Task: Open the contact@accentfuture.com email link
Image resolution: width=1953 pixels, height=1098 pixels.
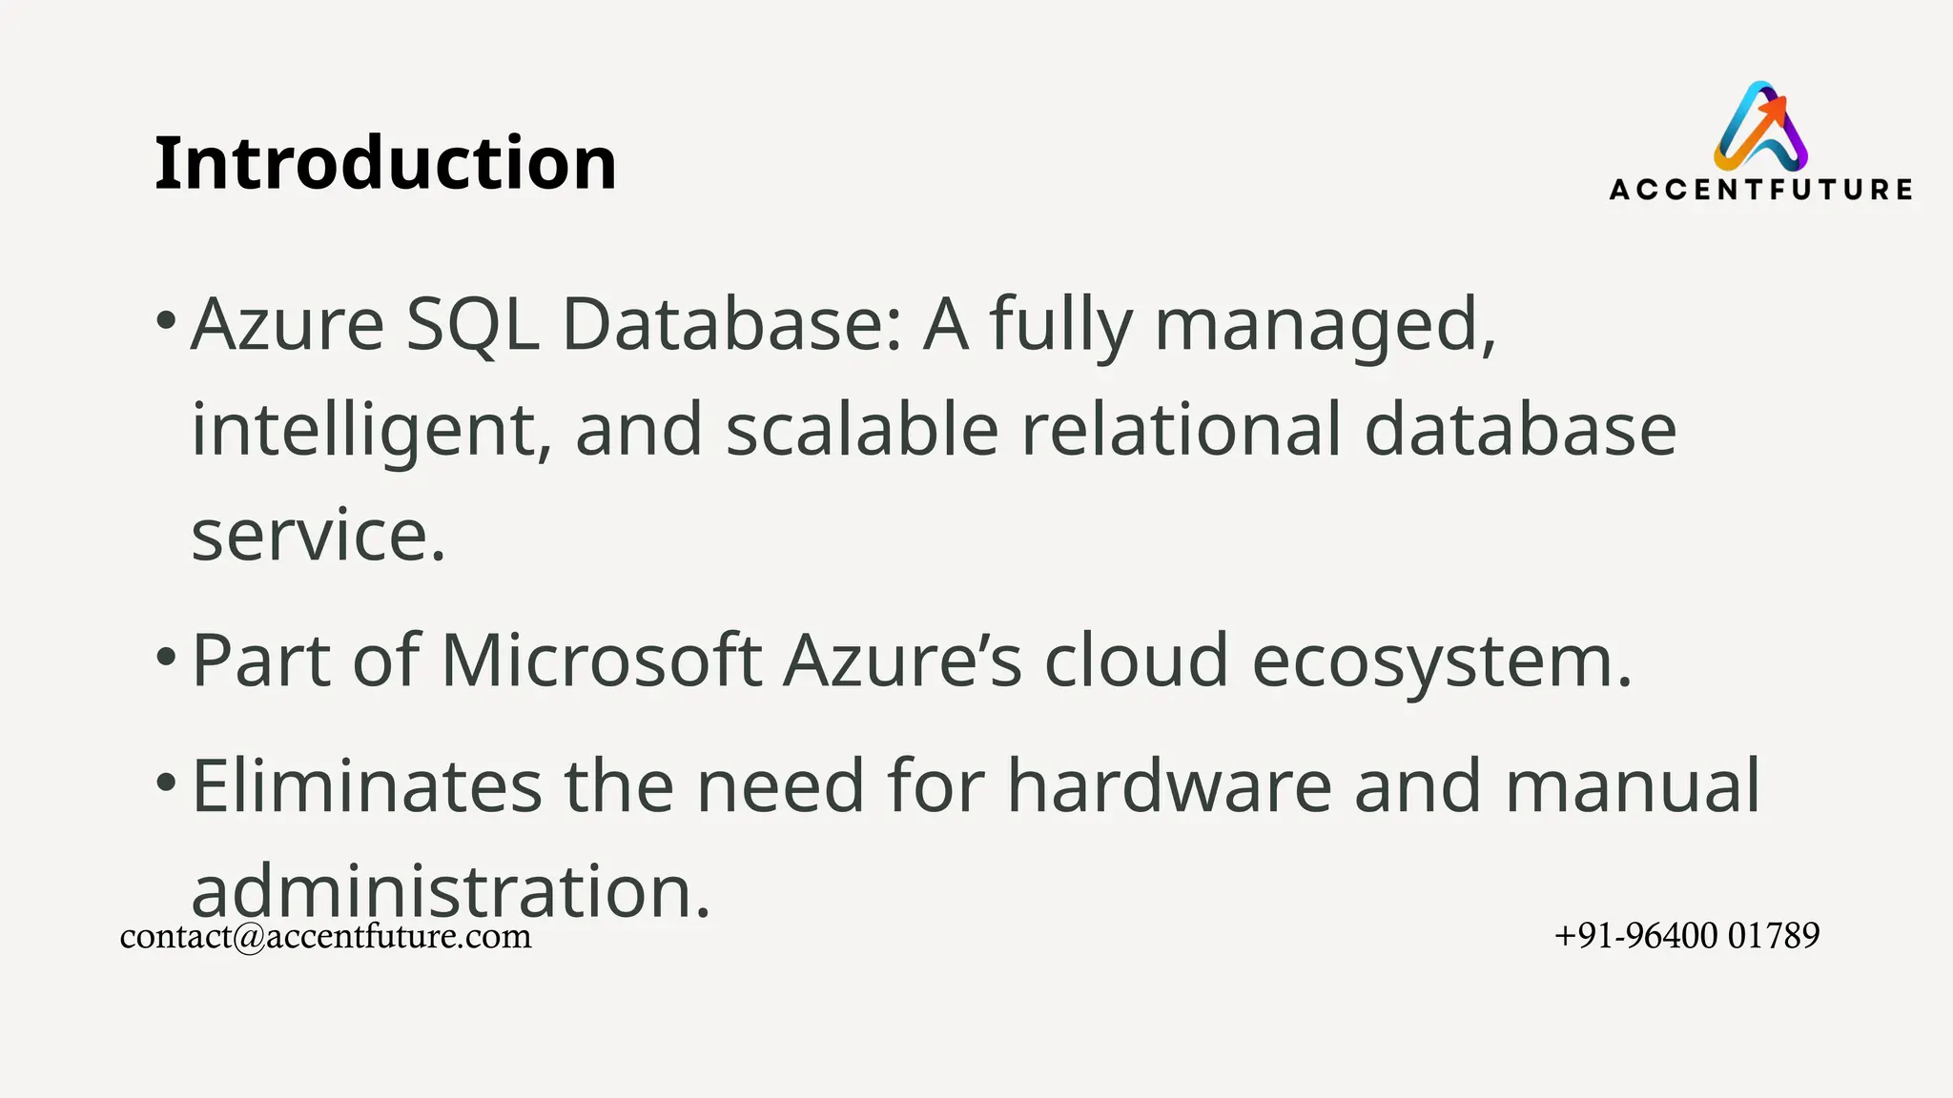Action: tap(325, 936)
